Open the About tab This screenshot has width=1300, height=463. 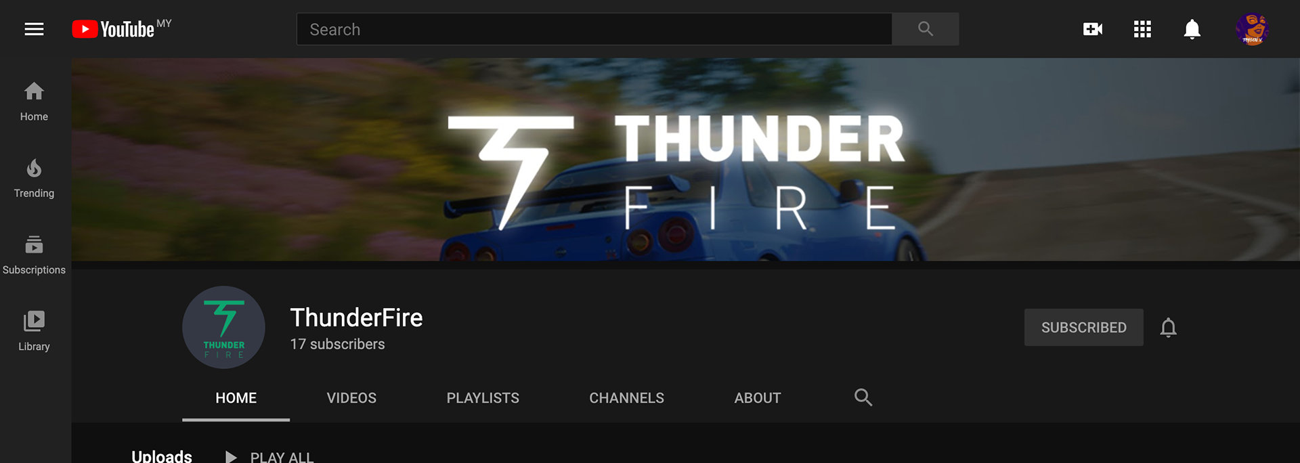click(x=758, y=398)
